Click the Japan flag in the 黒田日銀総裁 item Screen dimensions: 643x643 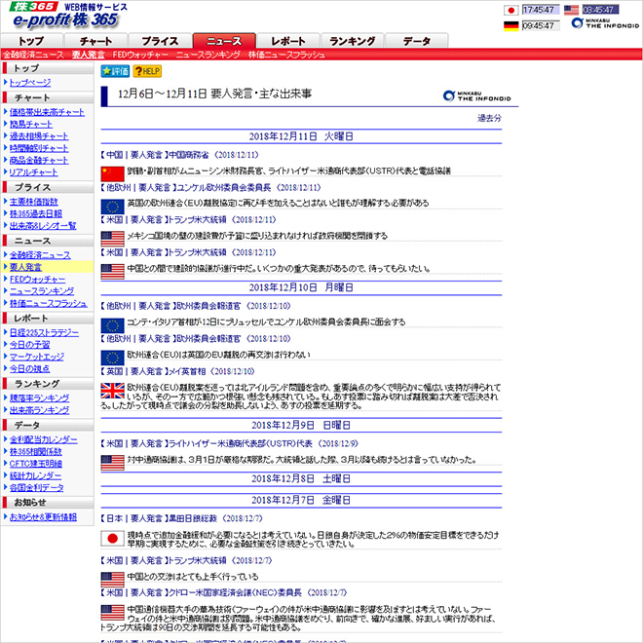112,539
